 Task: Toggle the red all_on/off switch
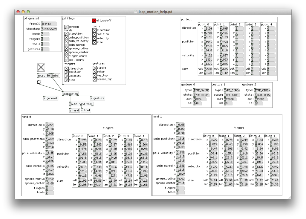click(x=94, y=21)
